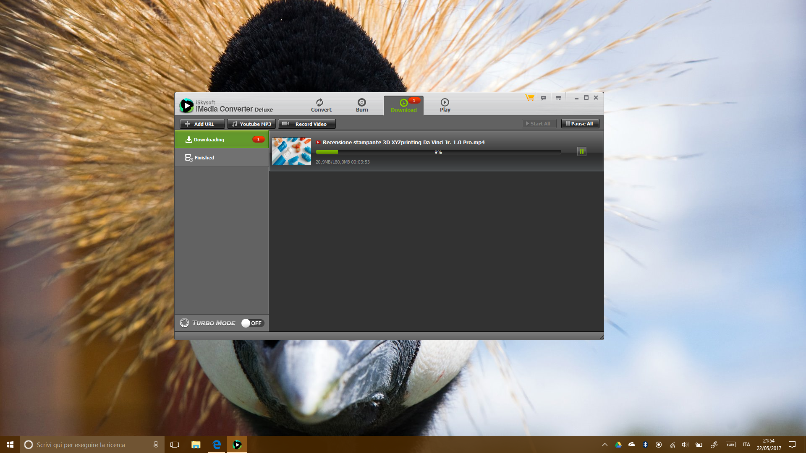Click the file name Recensione stampante 3D XYZprinting
The height and width of the screenshot is (453, 806).
click(x=403, y=143)
